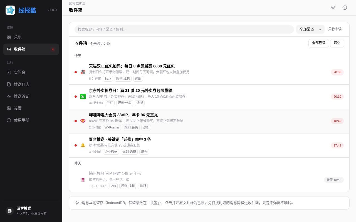Click the 昨天 18:42 time badge
The height and width of the screenshot is (222, 356).
(334, 180)
